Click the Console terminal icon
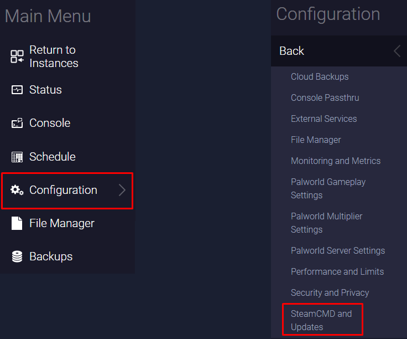This screenshot has height=339, width=407. 17,123
